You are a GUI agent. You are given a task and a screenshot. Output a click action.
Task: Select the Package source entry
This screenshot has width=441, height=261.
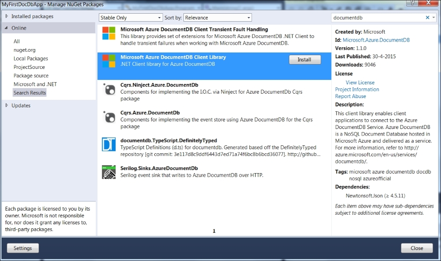pos(31,76)
